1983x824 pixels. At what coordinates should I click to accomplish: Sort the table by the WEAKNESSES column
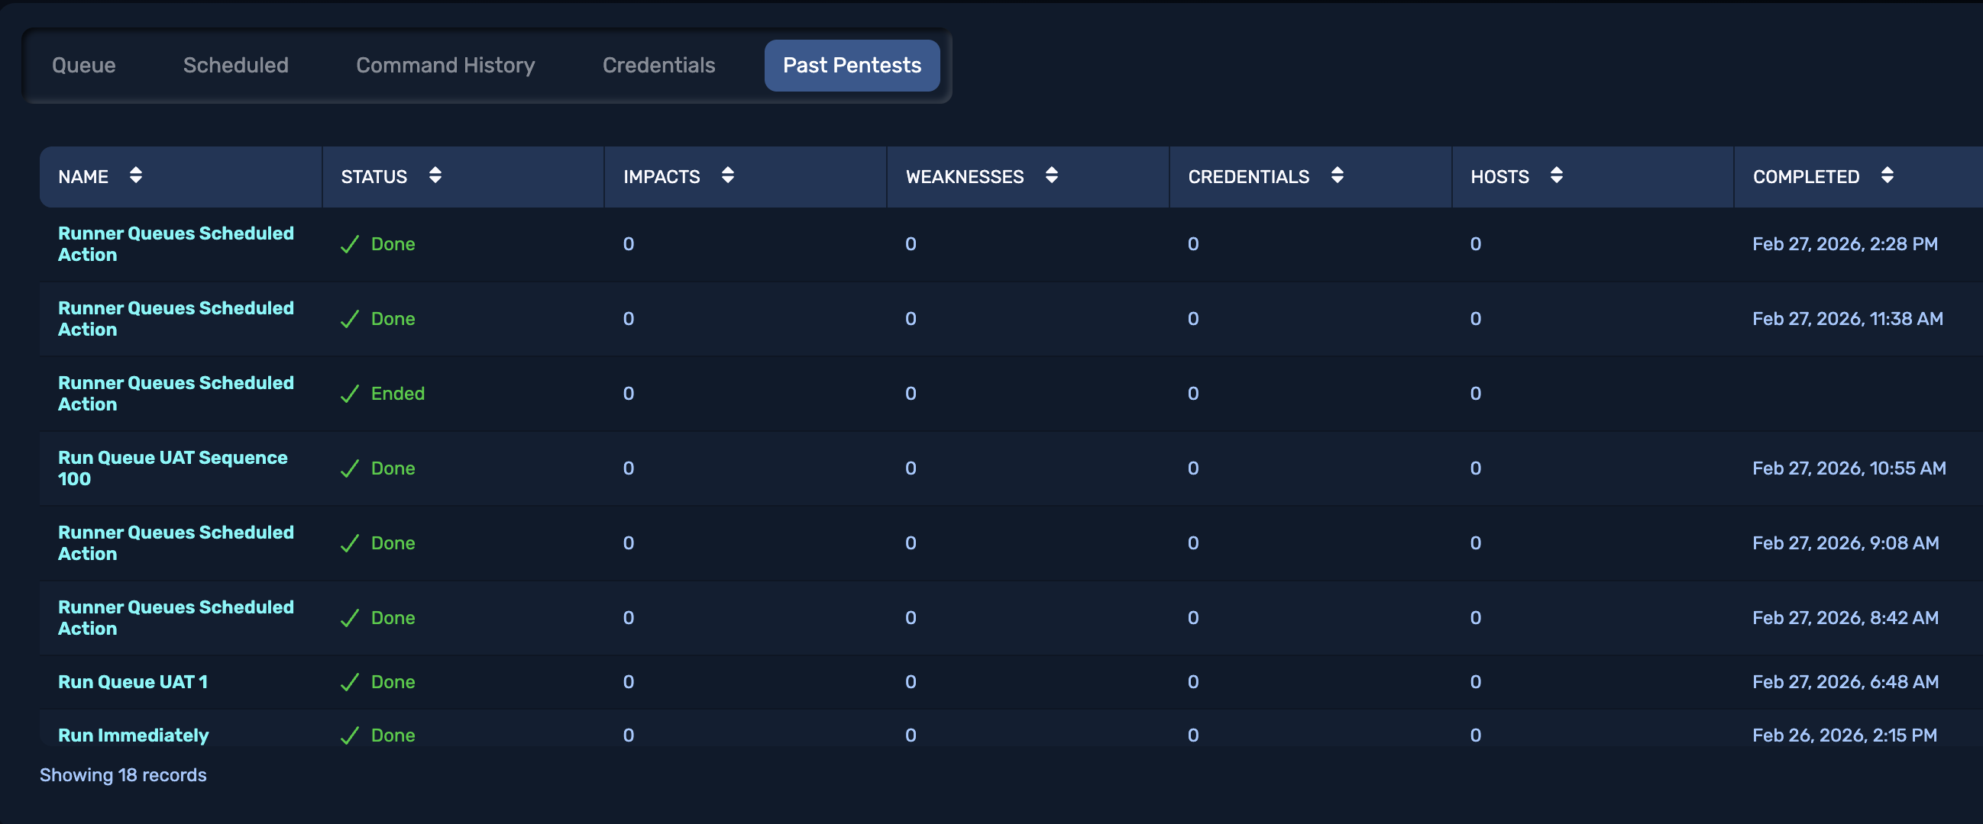(1052, 175)
